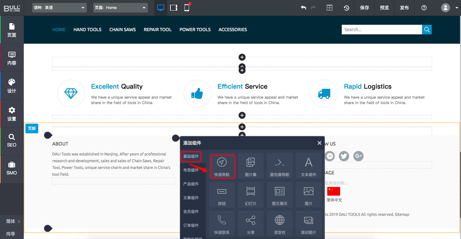
Task: Toggle the grid guides icon
Action: tap(329, 8)
